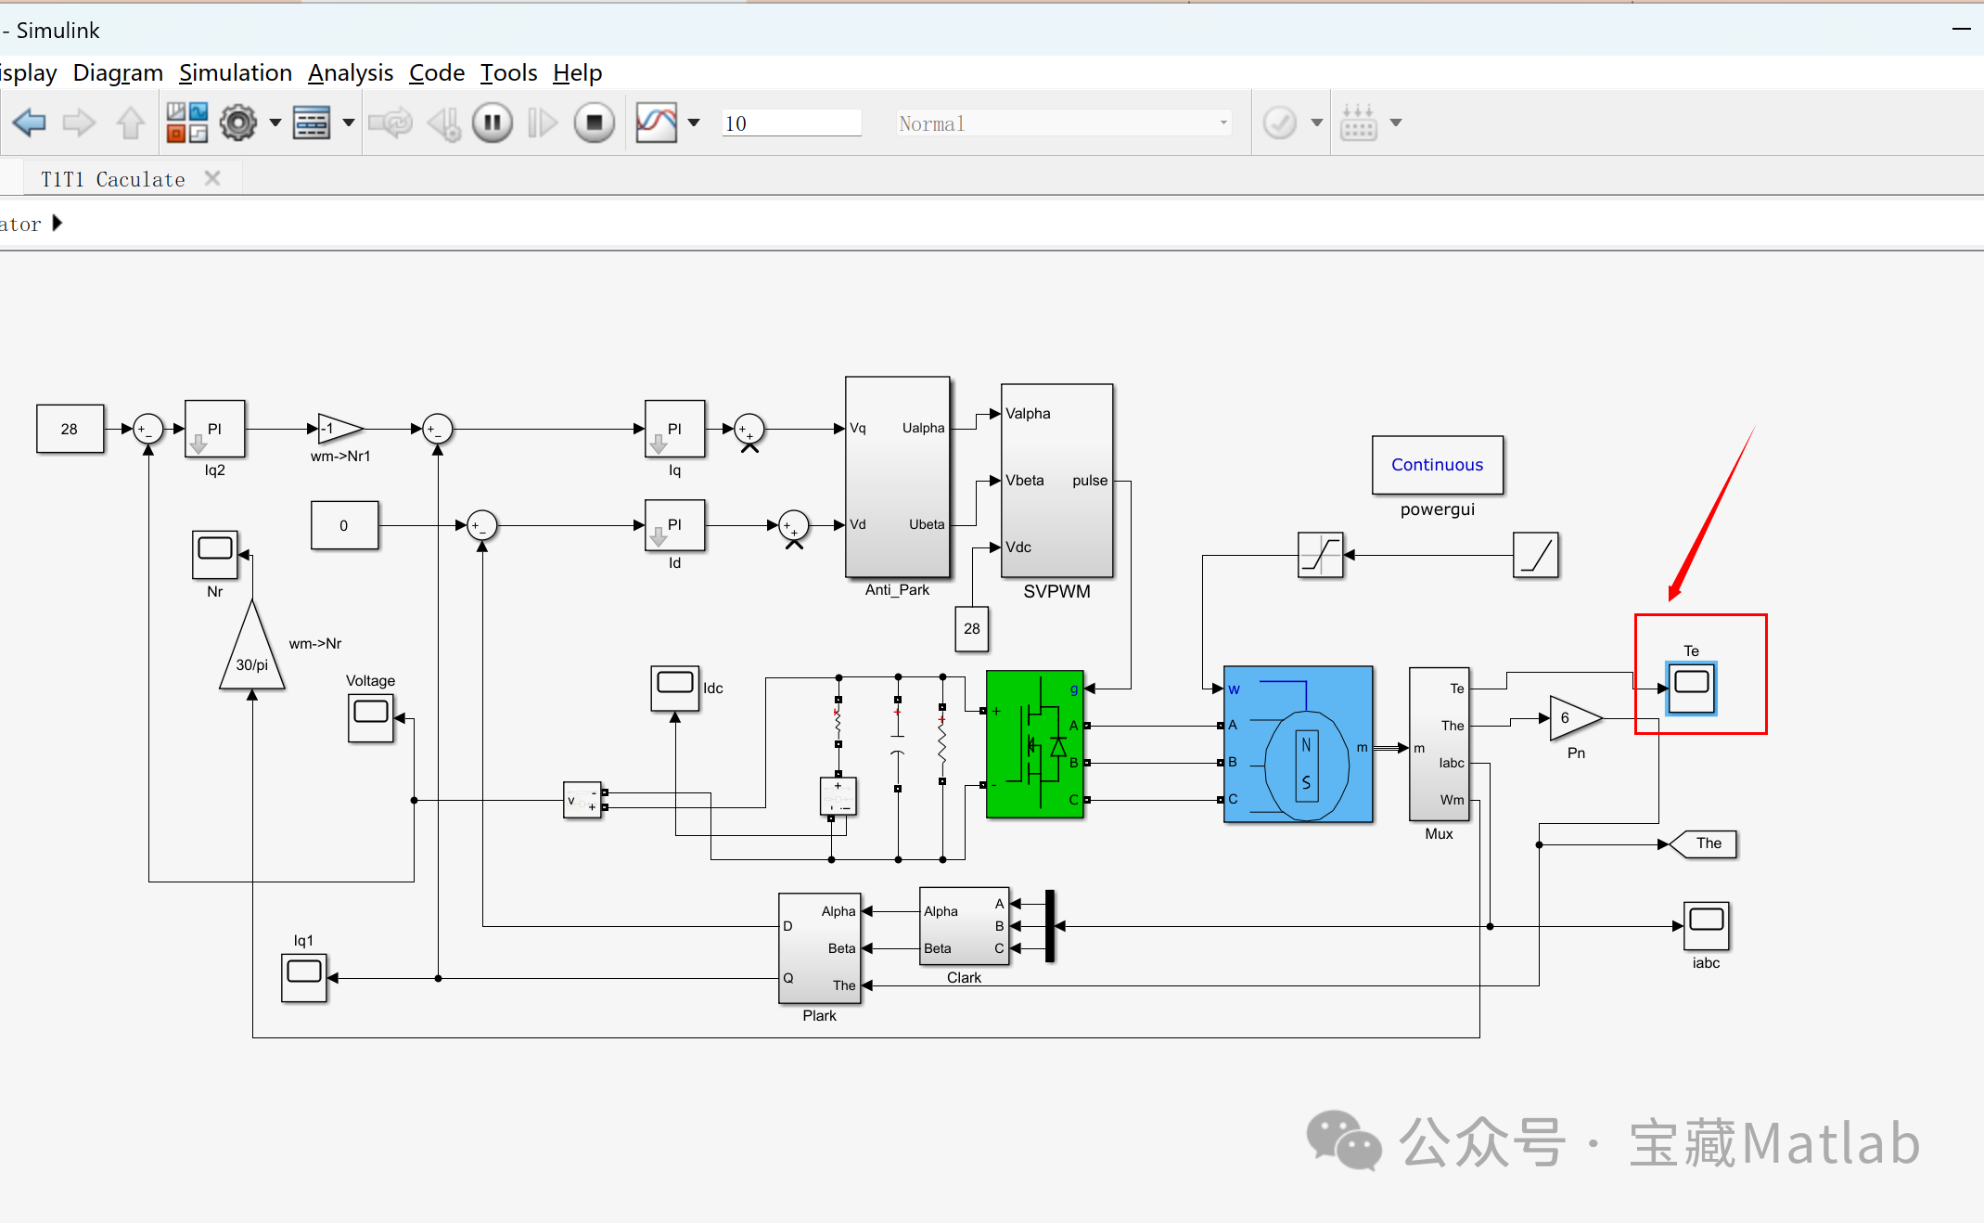Select the Iq2 PI controller block
The image size is (1984, 1223).
pos(215,429)
